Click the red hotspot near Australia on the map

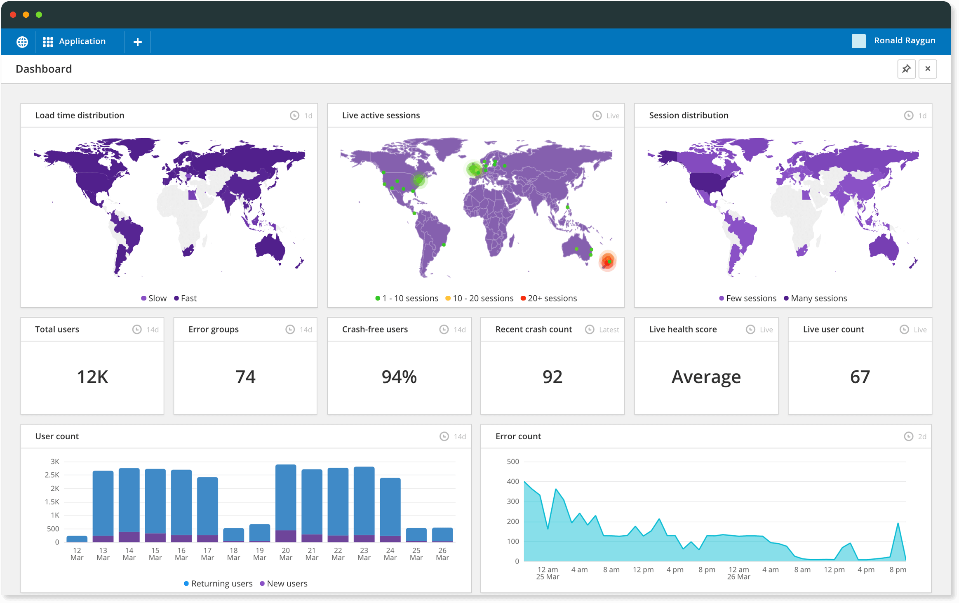[607, 261]
